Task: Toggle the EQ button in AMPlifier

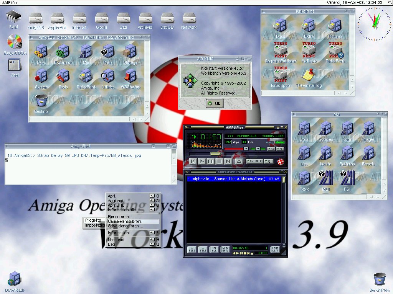Action: point(271,149)
